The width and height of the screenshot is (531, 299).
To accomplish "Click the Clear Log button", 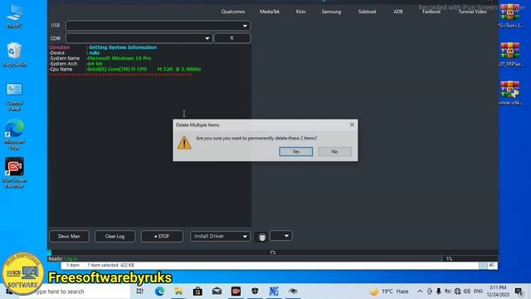I will click(114, 236).
